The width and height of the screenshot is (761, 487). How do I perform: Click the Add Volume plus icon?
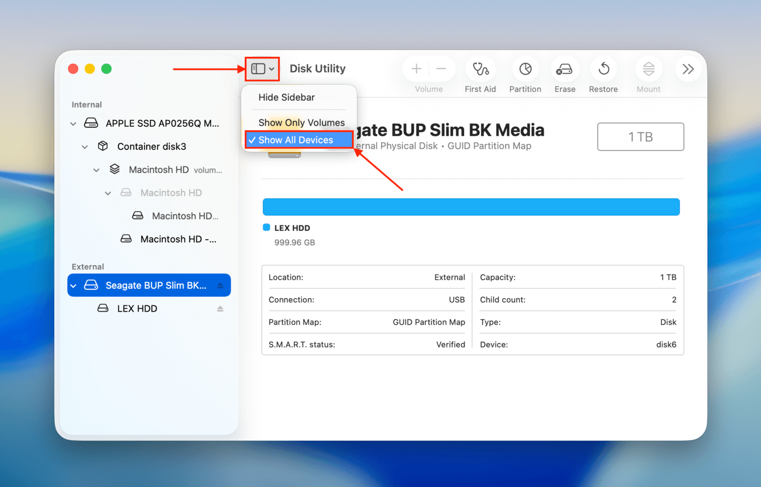416,69
